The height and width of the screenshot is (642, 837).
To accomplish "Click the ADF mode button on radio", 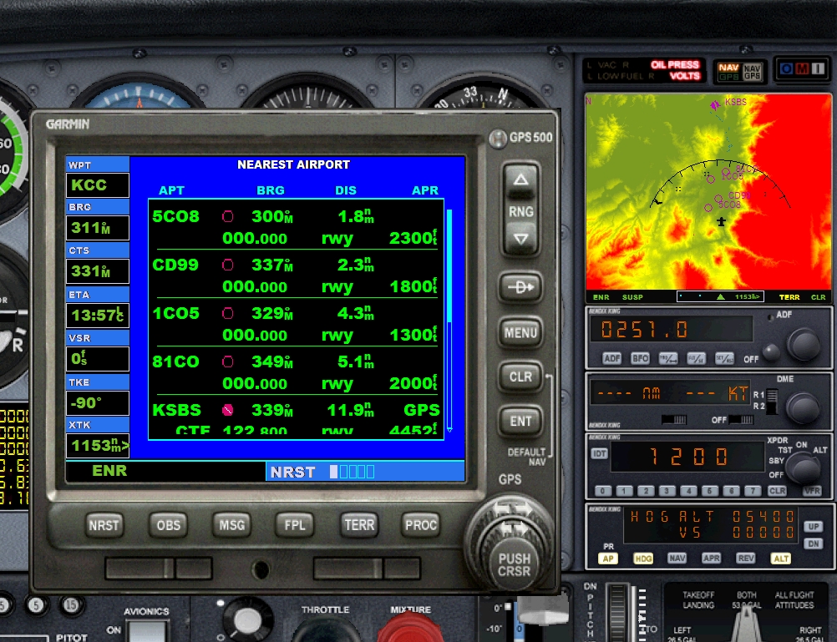I will point(611,358).
